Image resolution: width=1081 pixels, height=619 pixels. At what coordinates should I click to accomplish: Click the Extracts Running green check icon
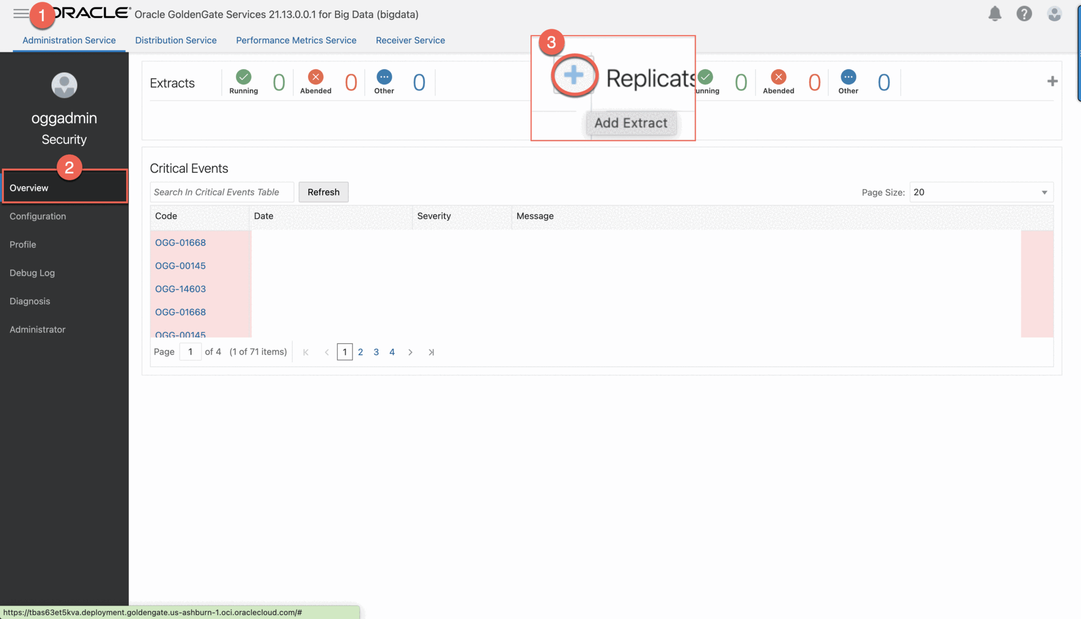click(x=243, y=77)
